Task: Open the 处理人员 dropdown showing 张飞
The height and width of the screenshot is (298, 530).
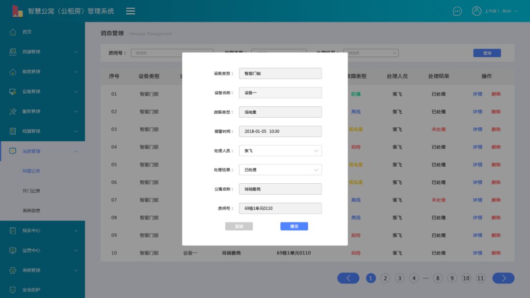Action: (x=280, y=150)
